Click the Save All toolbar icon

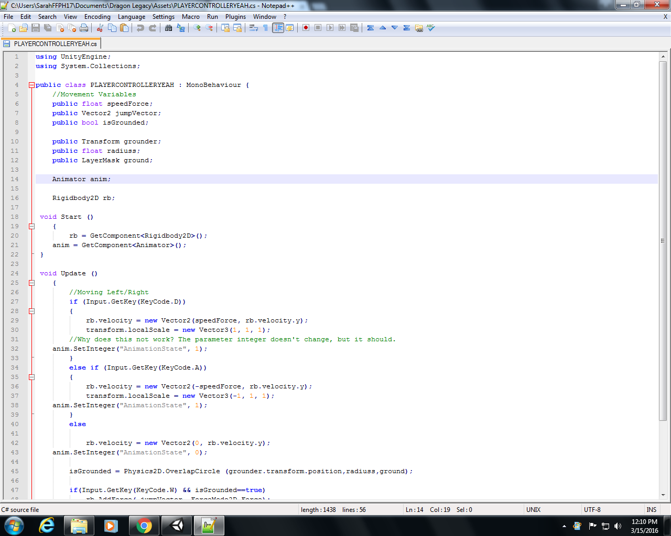pos(48,28)
